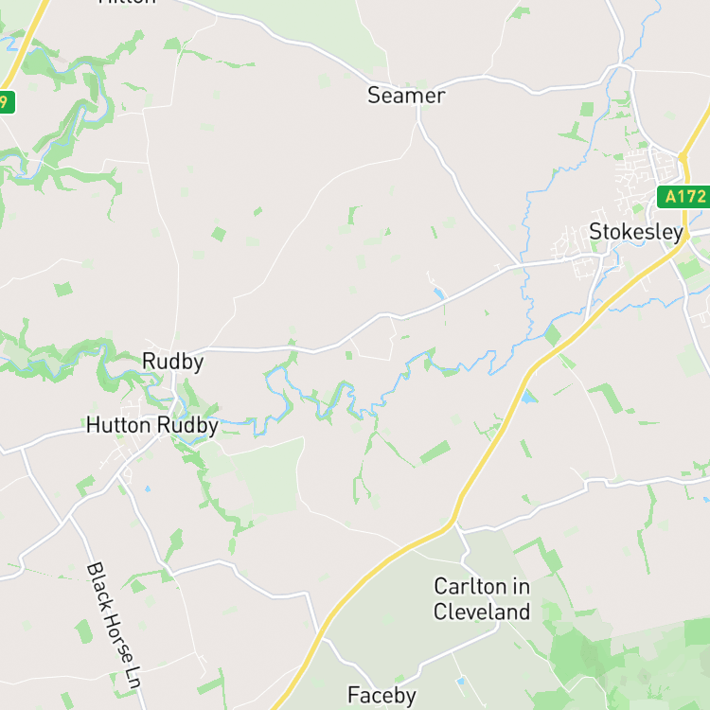Click the yellow roundabout north of A172 shield

(x=683, y=157)
